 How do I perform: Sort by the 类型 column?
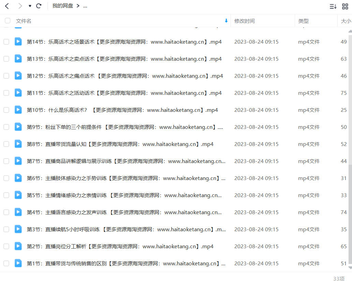click(303, 21)
